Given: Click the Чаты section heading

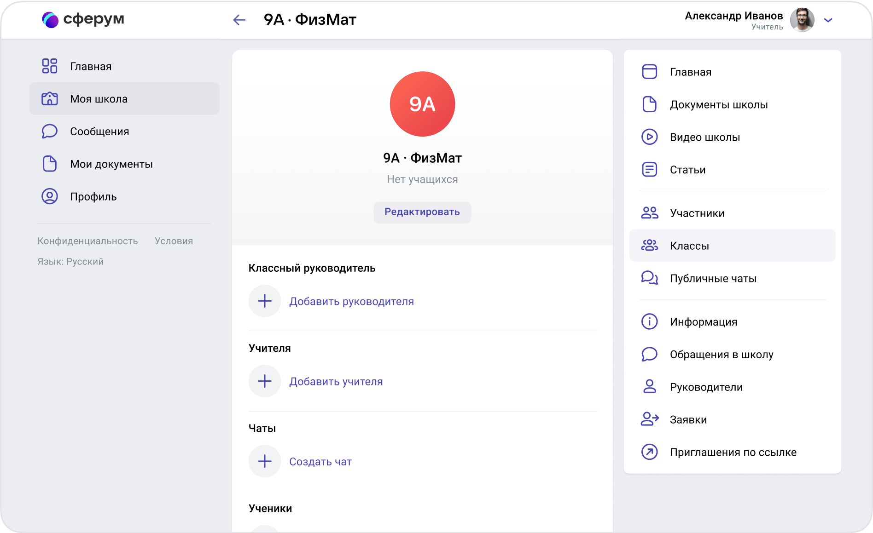Looking at the screenshot, I should click(262, 428).
